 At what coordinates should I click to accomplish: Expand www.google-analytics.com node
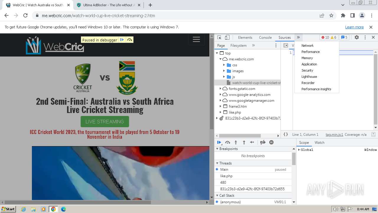click(220, 95)
